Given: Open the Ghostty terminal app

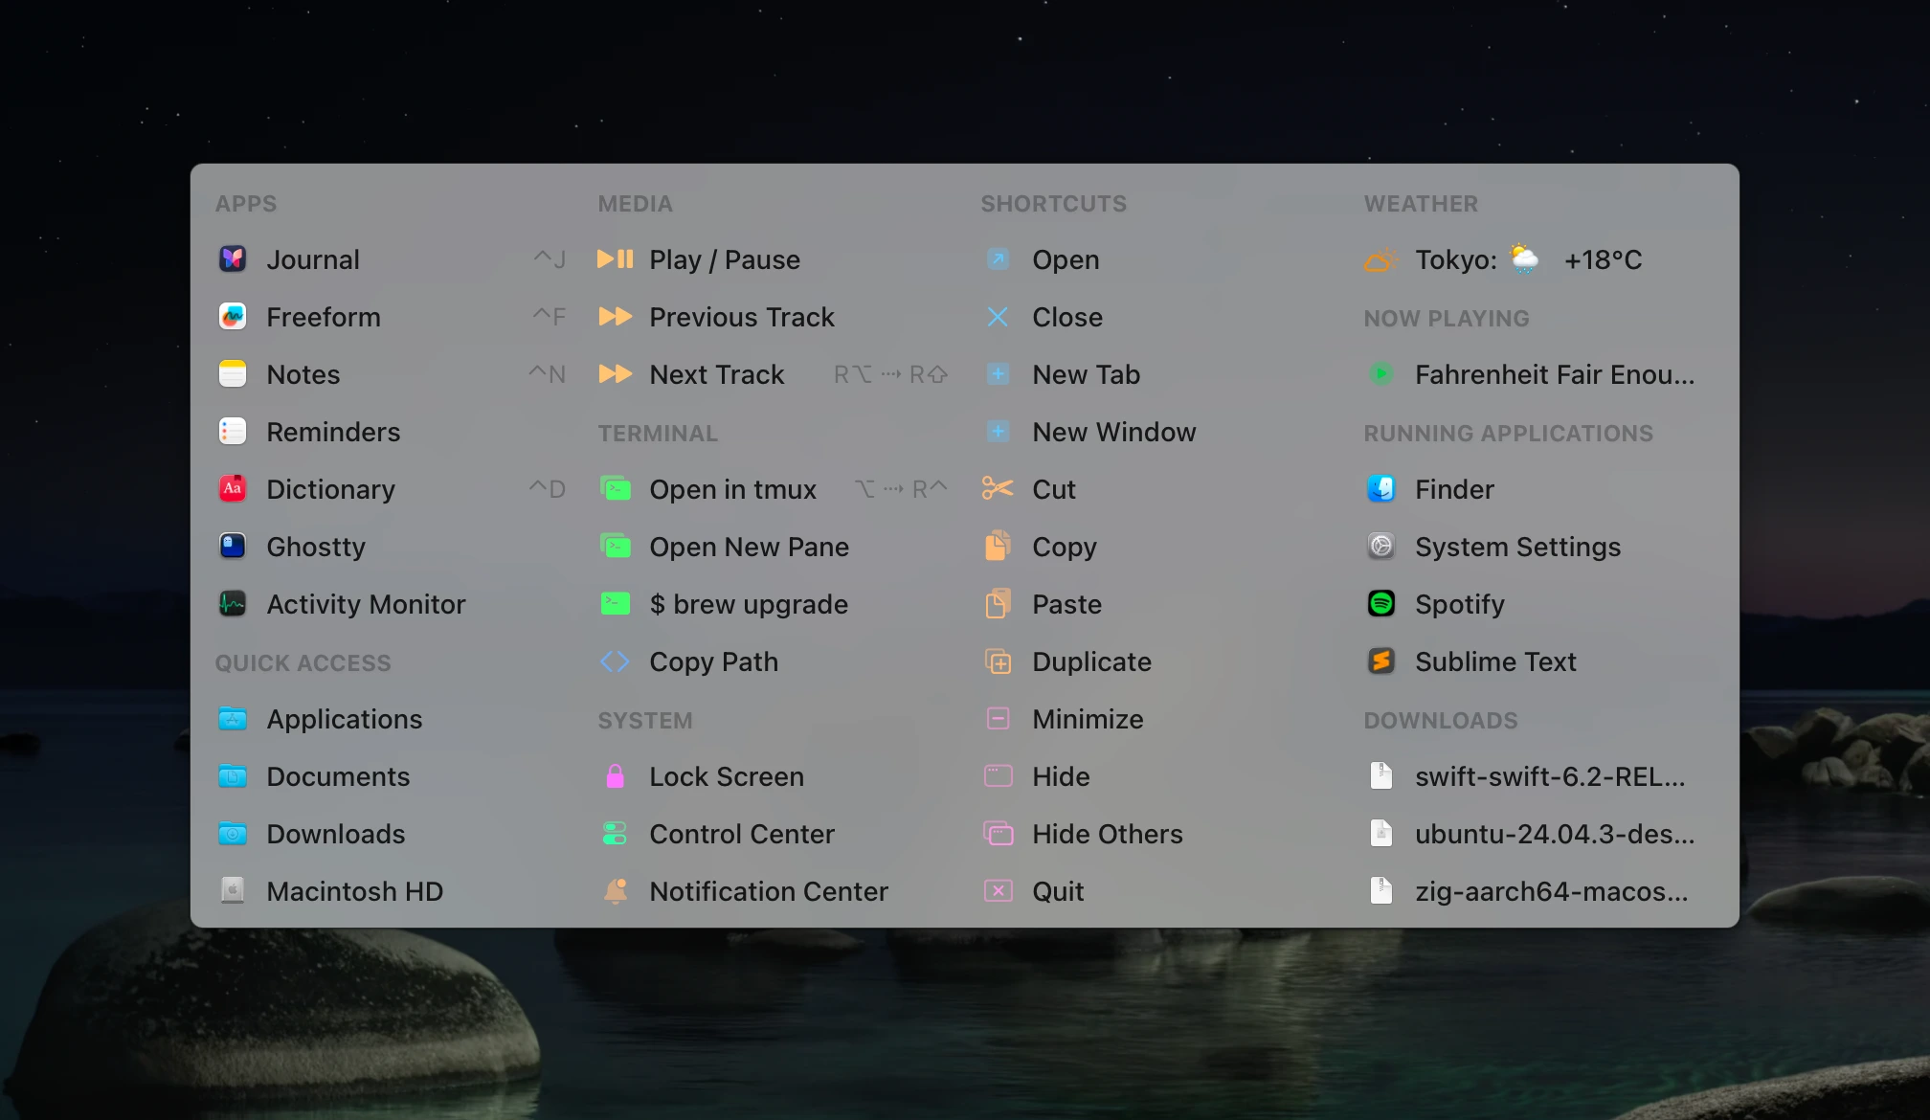Looking at the screenshot, I should click(316, 547).
